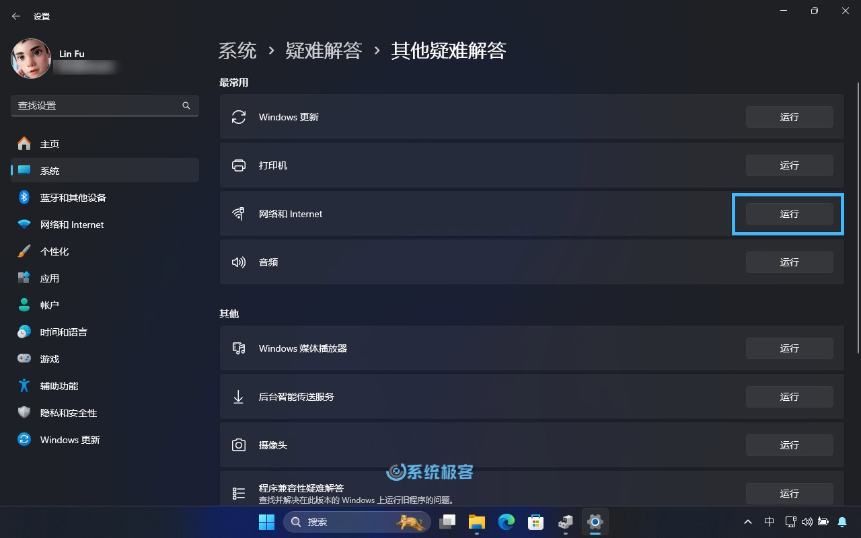Click the 后台智能传送服务 row label
861x538 pixels.
click(x=297, y=397)
